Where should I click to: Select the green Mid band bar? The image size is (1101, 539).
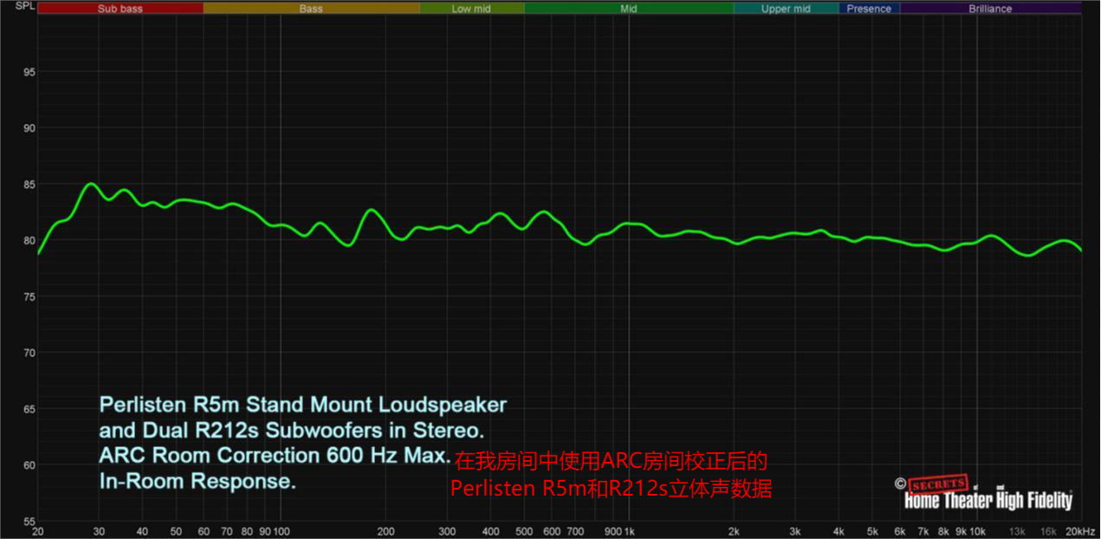coord(628,9)
